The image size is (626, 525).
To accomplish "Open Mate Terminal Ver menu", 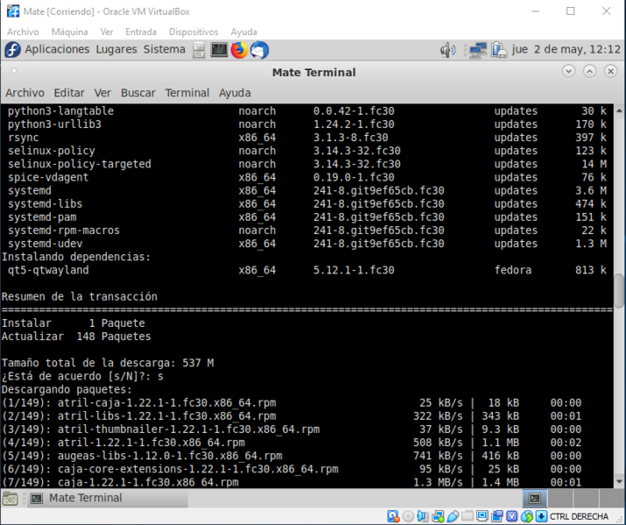I will click(x=102, y=93).
